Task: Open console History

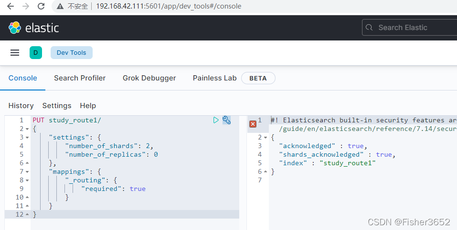Action: [21, 106]
